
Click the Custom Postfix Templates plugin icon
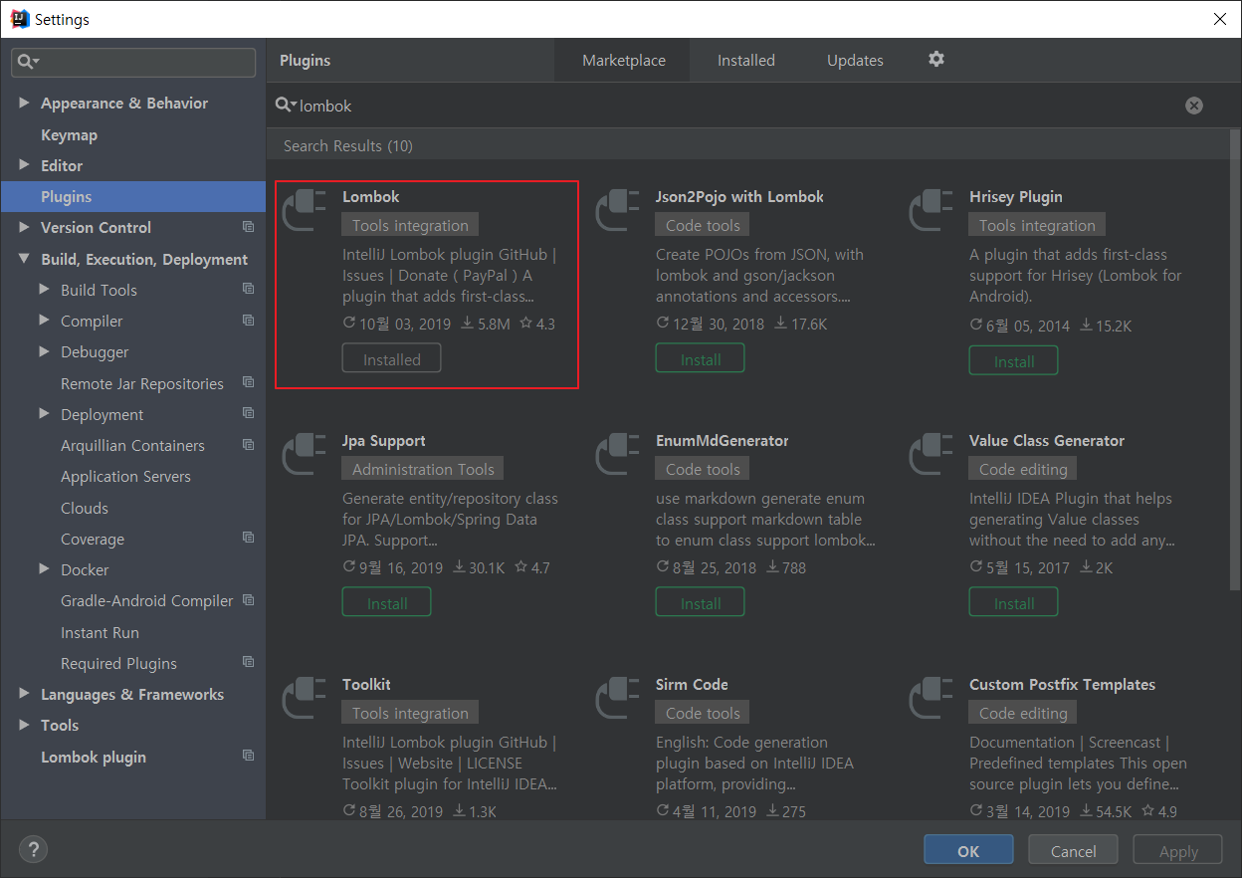pos(931,699)
